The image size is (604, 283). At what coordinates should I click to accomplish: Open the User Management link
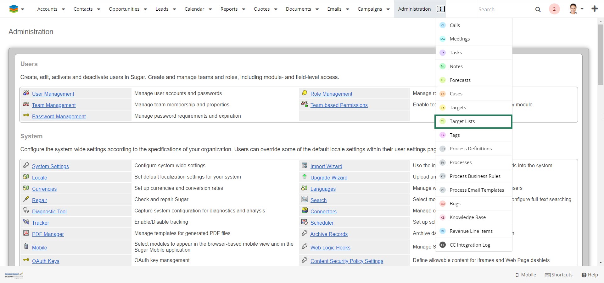point(53,94)
